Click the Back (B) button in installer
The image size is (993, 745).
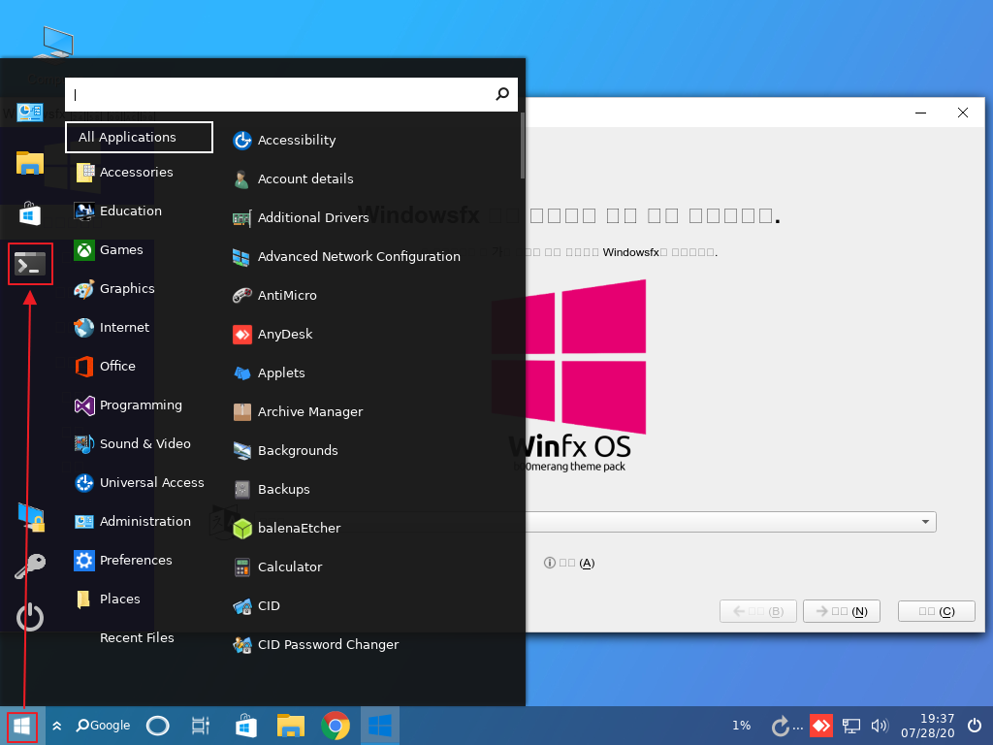pyautogui.click(x=758, y=611)
